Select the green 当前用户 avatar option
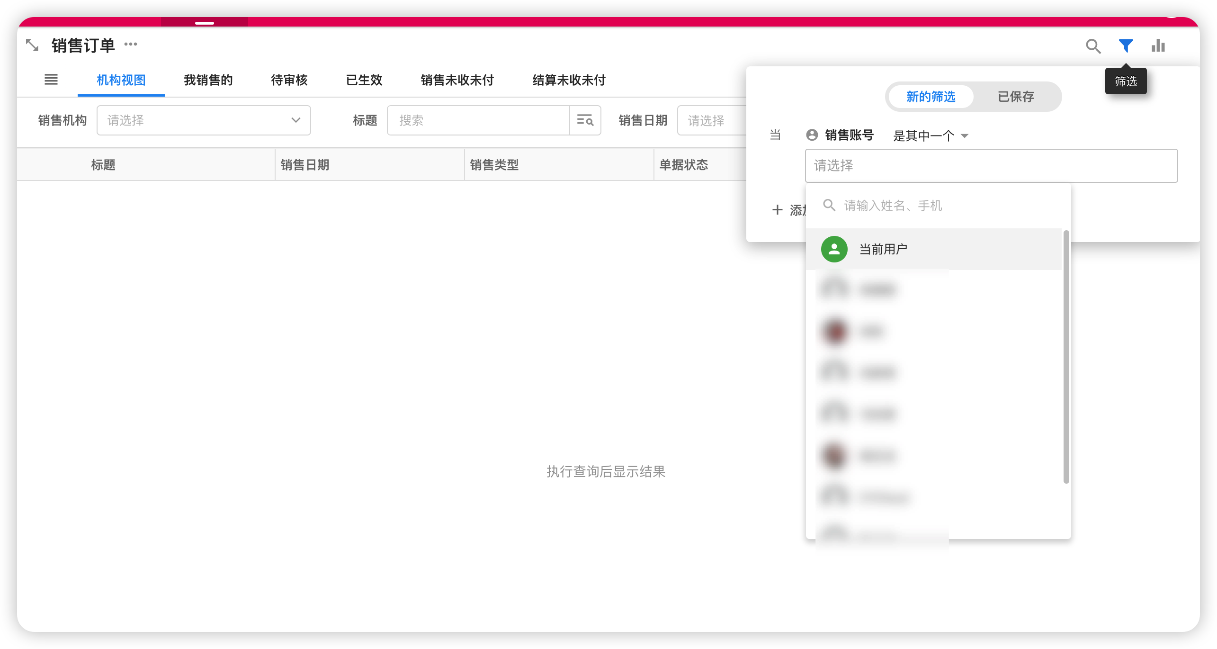The width and height of the screenshot is (1217, 649). pos(834,249)
